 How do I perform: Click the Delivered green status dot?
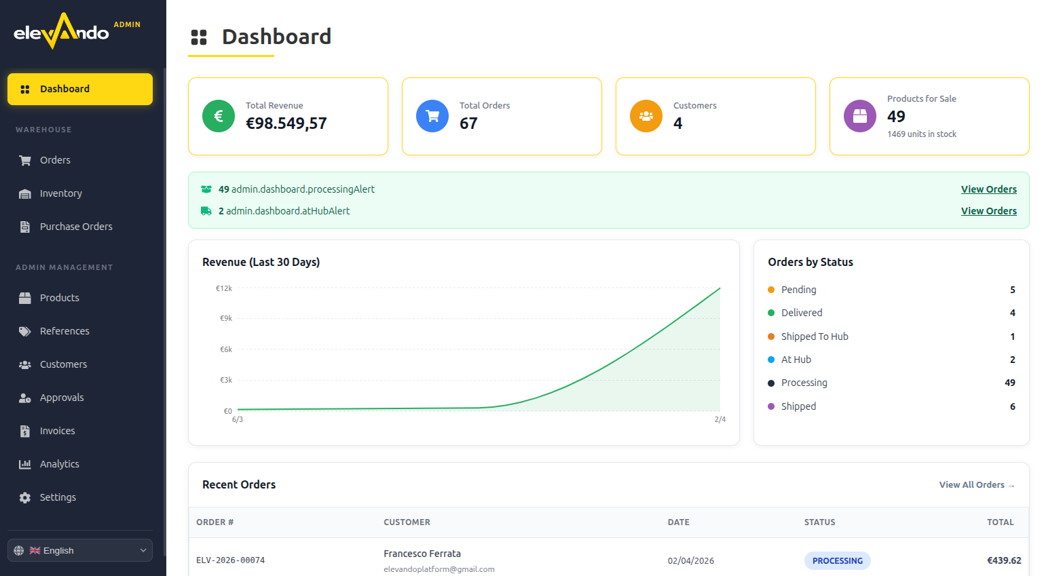point(771,313)
